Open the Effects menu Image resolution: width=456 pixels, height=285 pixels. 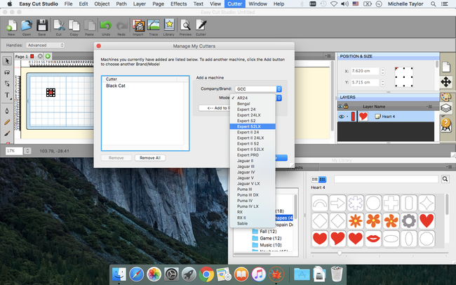179,4
